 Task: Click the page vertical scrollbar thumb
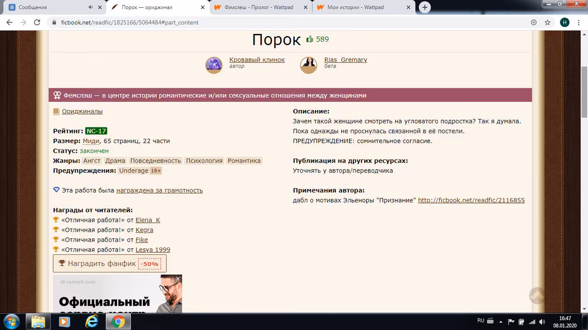[x=584, y=92]
